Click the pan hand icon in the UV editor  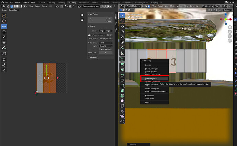click(82, 20)
